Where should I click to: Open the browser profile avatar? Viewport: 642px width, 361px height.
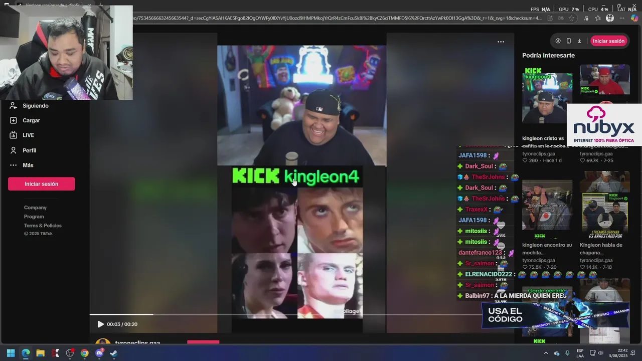coord(610,18)
